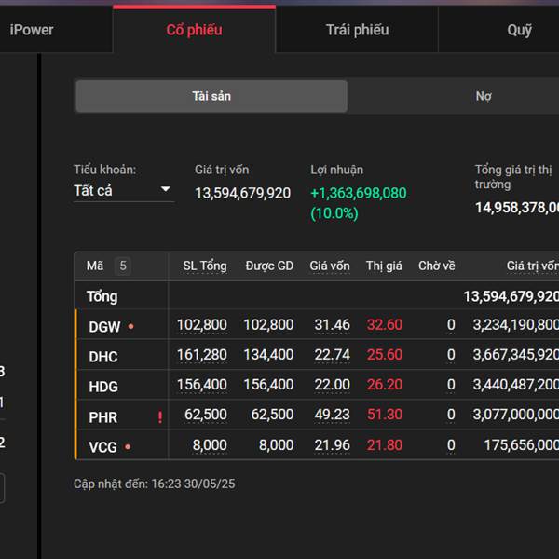This screenshot has height=559, width=559.
Task: Select the VCG stock symbol
Action: (102, 447)
